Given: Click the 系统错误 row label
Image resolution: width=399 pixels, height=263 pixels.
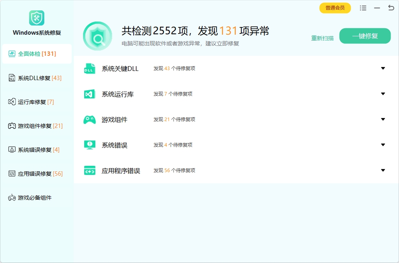Looking at the screenshot, I should 115,145.
